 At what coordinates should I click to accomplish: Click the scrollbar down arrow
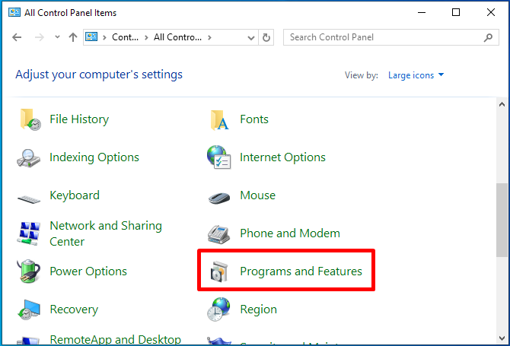point(502,339)
